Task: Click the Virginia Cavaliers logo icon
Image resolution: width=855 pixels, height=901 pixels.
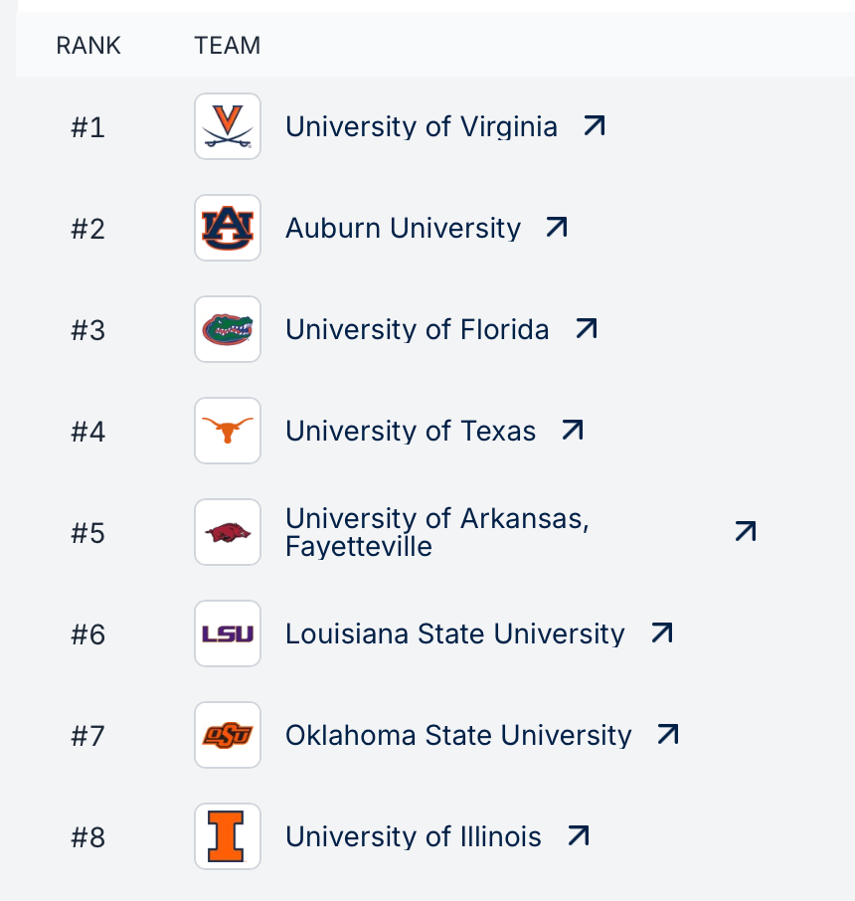Action: pyautogui.click(x=228, y=126)
